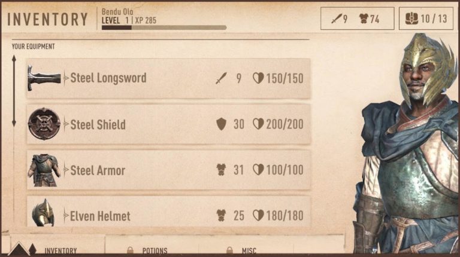The image size is (460, 257).
Task: Click the XP progress bar
Action: (x=164, y=27)
